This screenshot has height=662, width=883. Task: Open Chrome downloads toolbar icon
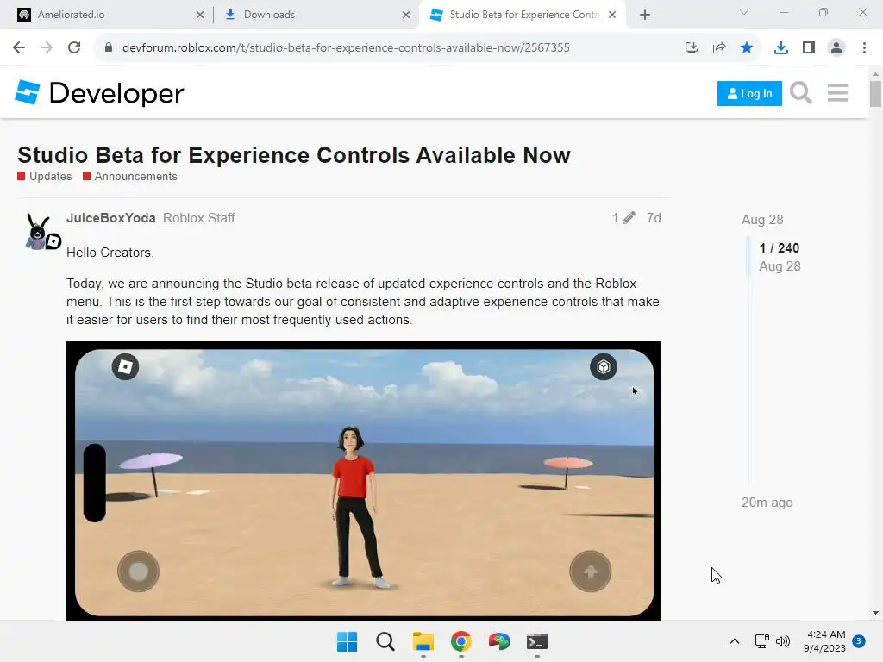pos(781,47)
